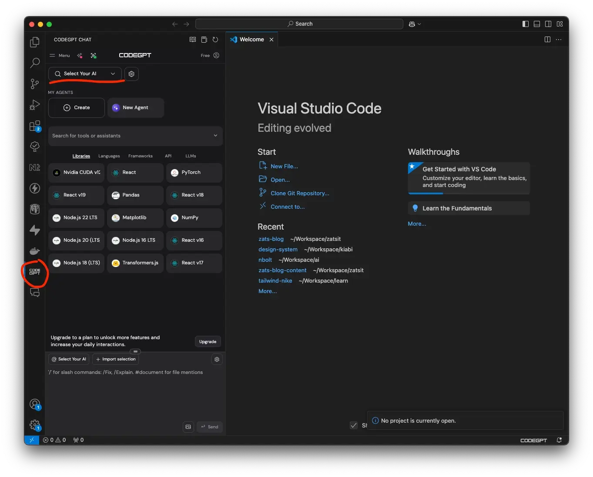Open editor More Actions ellipsis

[559, 40]
